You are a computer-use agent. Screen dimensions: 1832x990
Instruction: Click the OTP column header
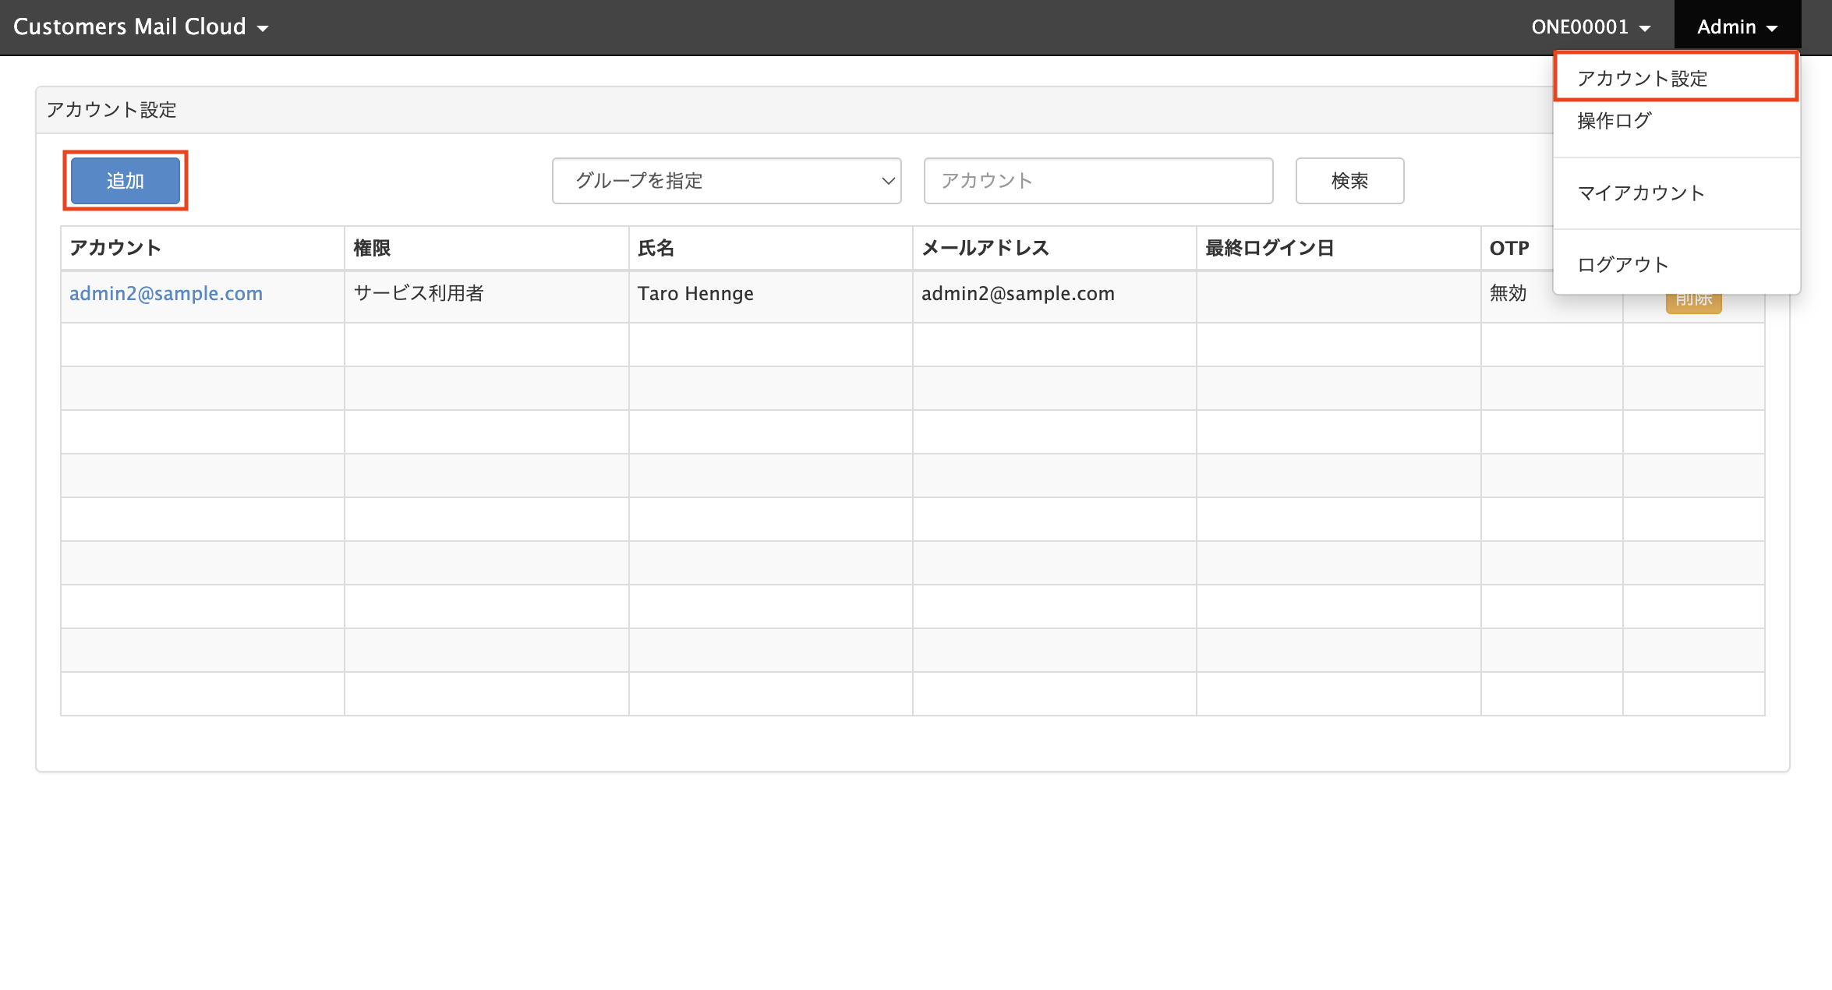coord(1516,248)
